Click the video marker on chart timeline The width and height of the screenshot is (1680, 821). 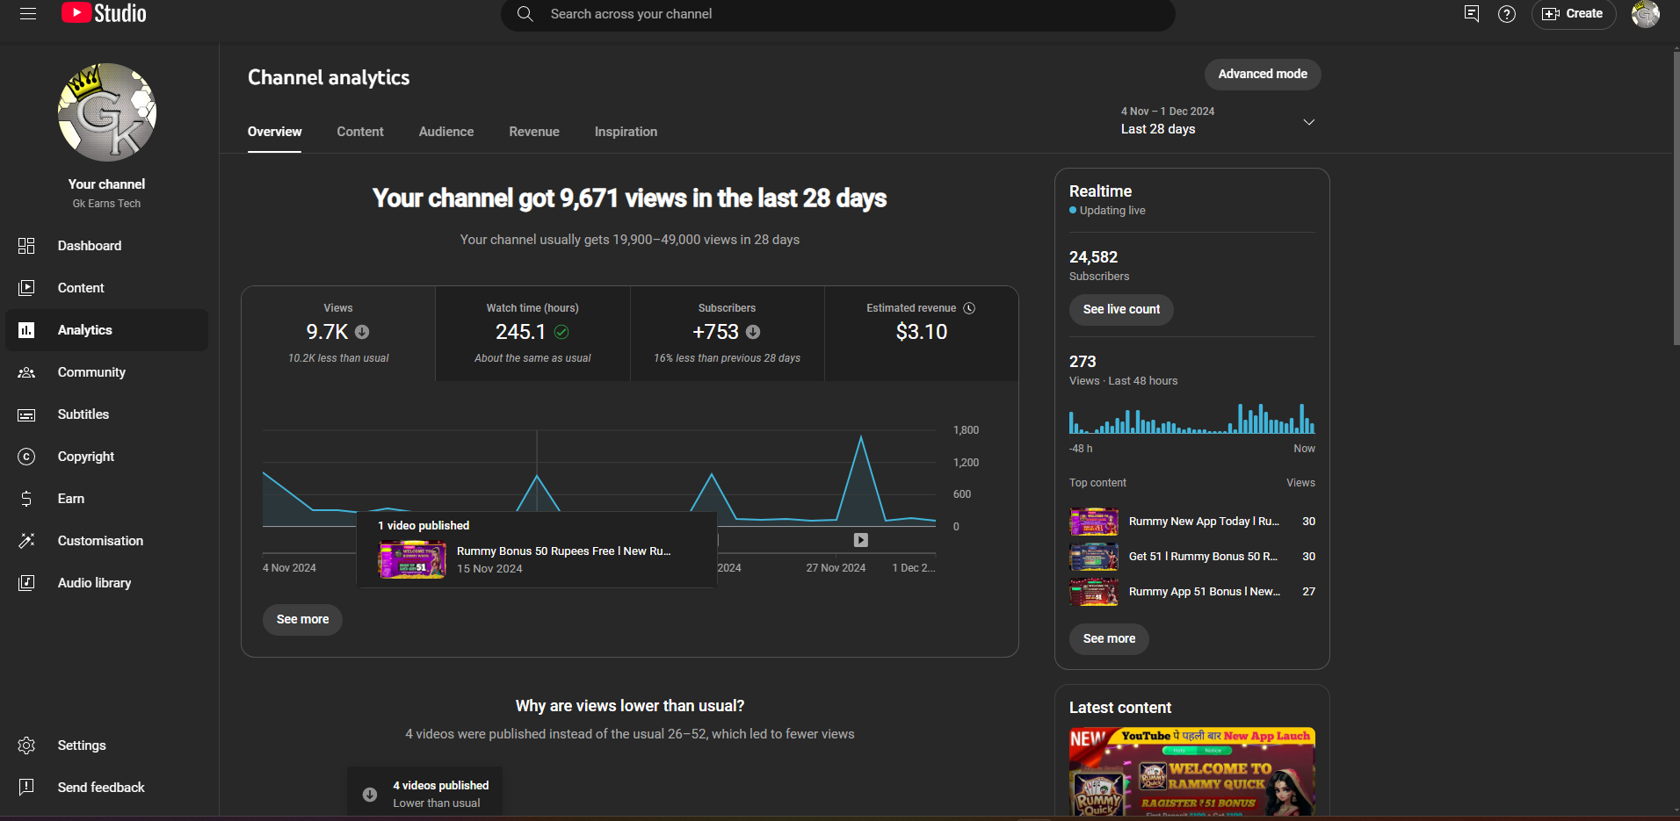coord(861,540)
